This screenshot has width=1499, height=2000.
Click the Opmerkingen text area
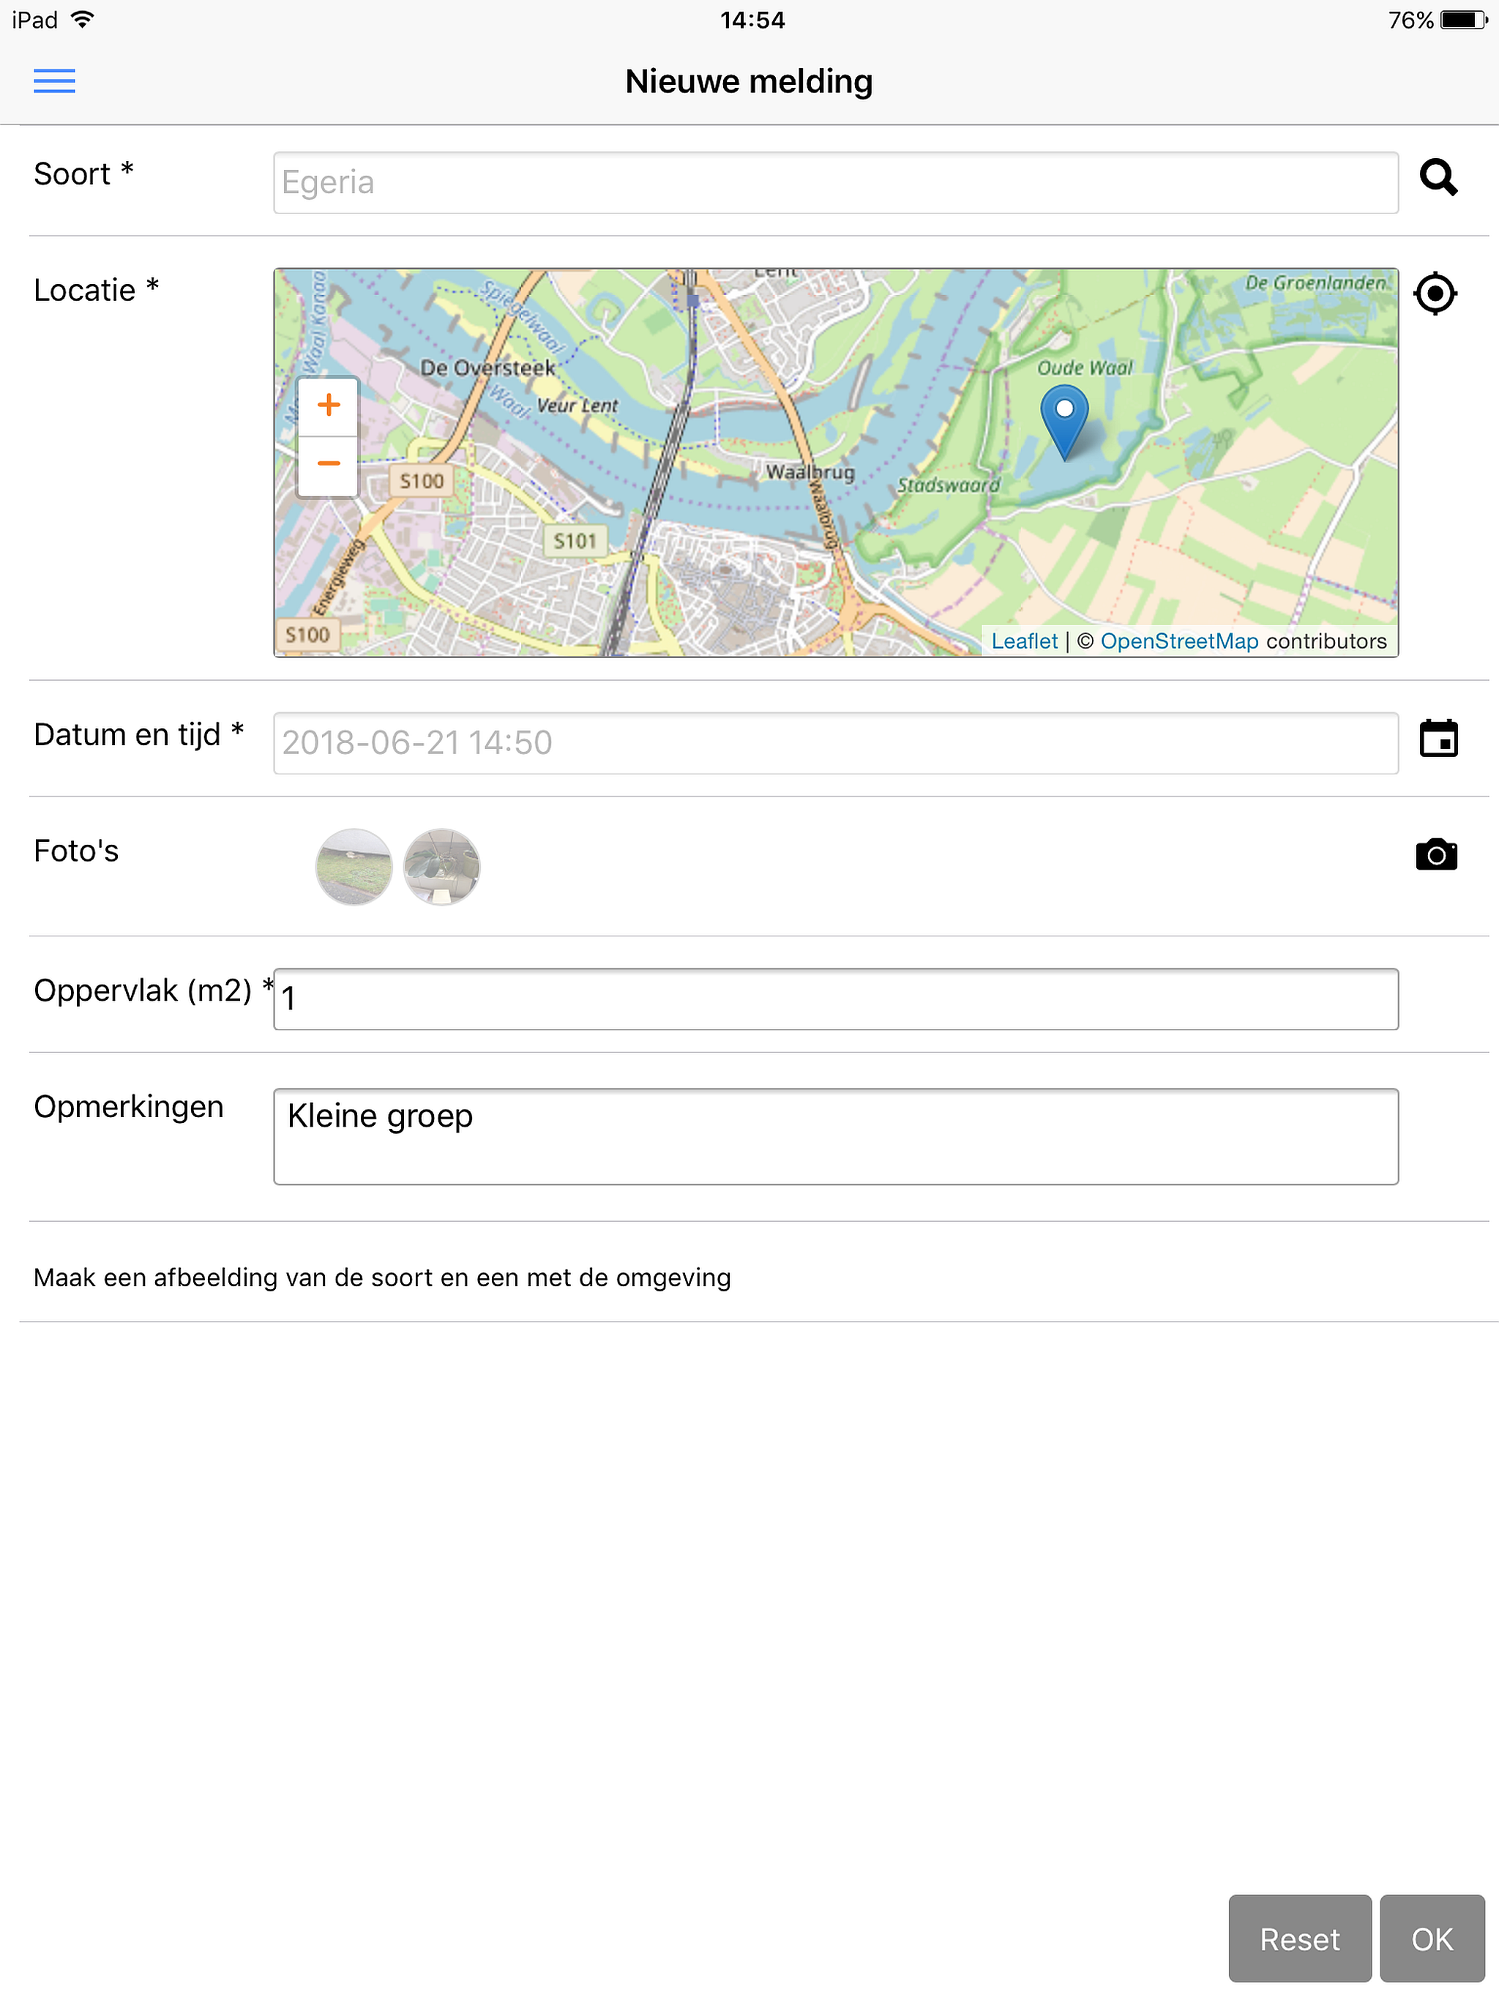click(x=835, y=1136)
